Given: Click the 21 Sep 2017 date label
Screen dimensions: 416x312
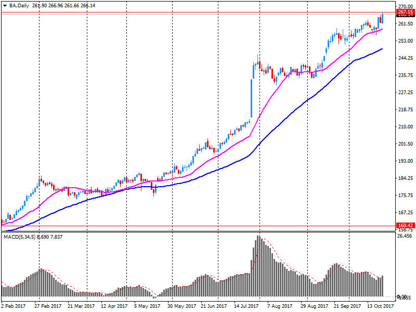Looking at the screenshot, I should click(347, 306).
